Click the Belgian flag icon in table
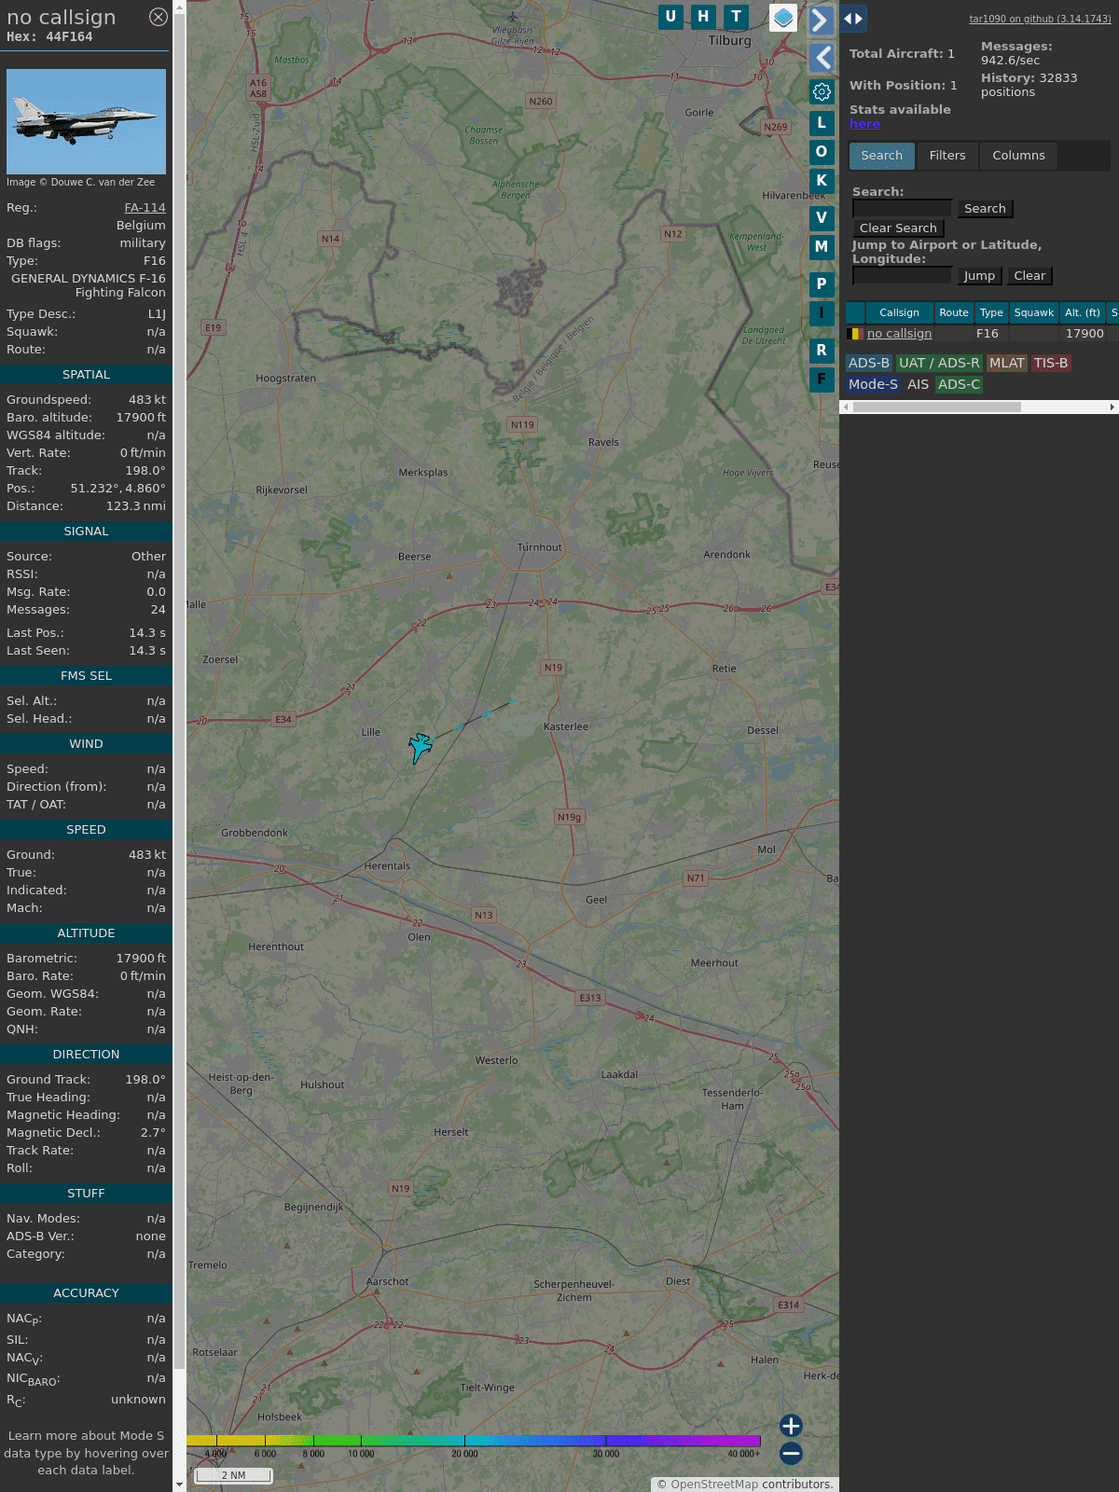Viewport: 1119px width, 1492px height. click(855, 334)
